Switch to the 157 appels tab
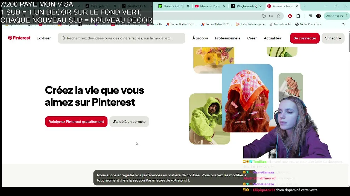This screenshot has width=350, height=196. (101, 6)
